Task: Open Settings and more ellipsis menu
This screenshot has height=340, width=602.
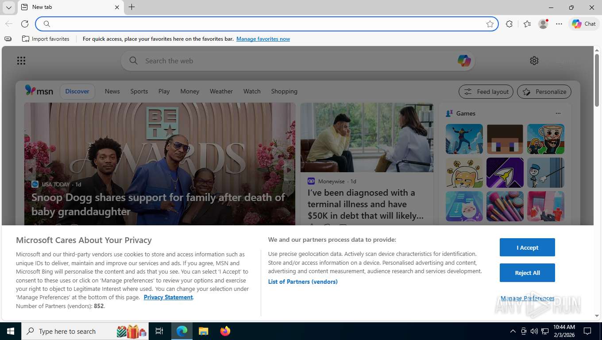Action: [559, 24]
